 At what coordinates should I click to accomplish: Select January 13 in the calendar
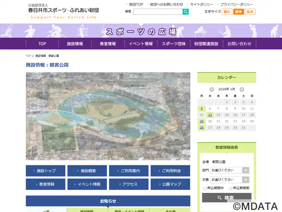point(210,115)
